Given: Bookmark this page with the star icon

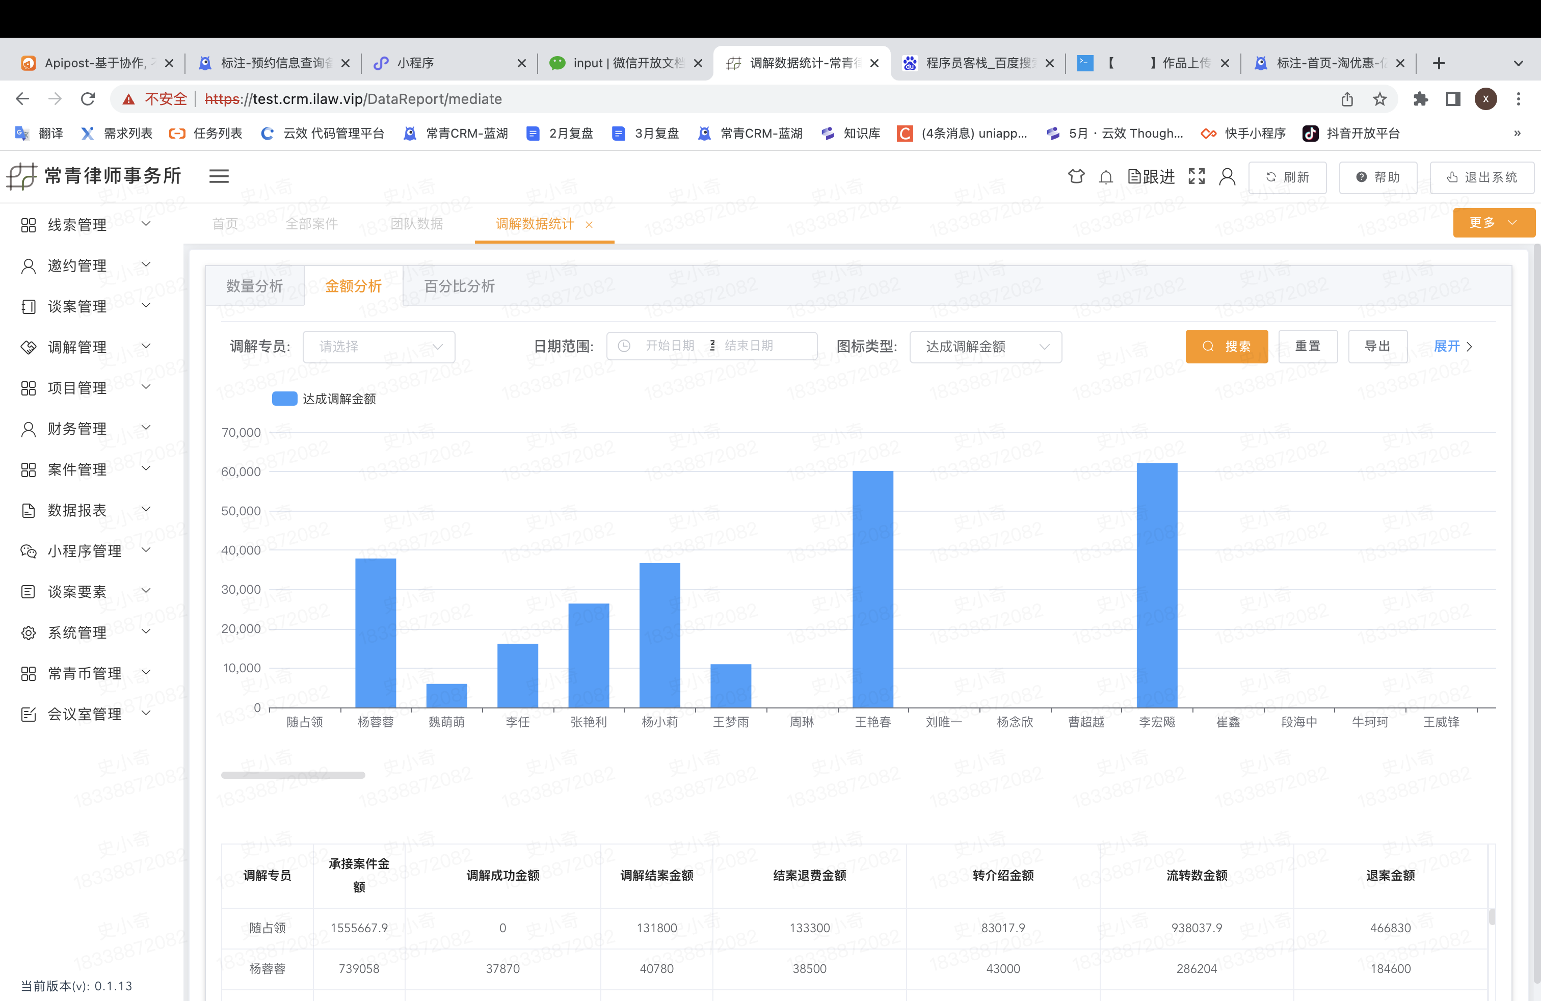Looking at the screenshot, I should click(1380, 99).
